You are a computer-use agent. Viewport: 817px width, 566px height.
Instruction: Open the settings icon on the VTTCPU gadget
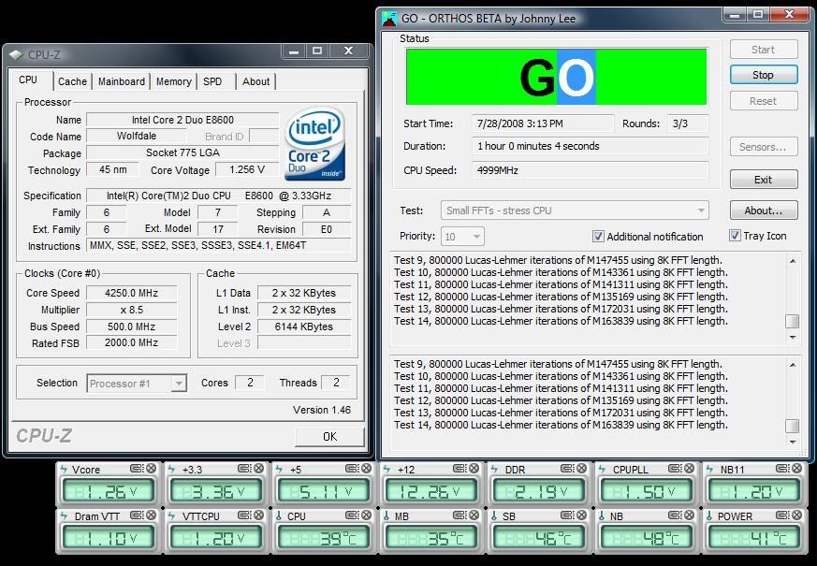click(x=244, y=515)
